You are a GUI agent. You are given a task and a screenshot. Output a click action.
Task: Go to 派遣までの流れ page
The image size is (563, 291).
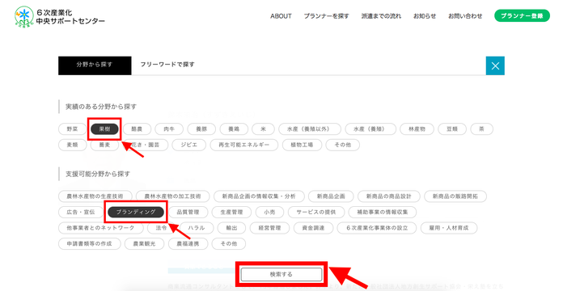381,16
